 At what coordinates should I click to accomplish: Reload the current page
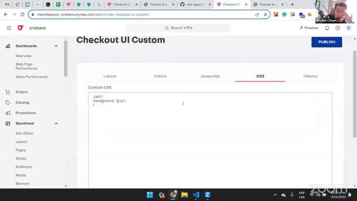[x=22, y=15]
